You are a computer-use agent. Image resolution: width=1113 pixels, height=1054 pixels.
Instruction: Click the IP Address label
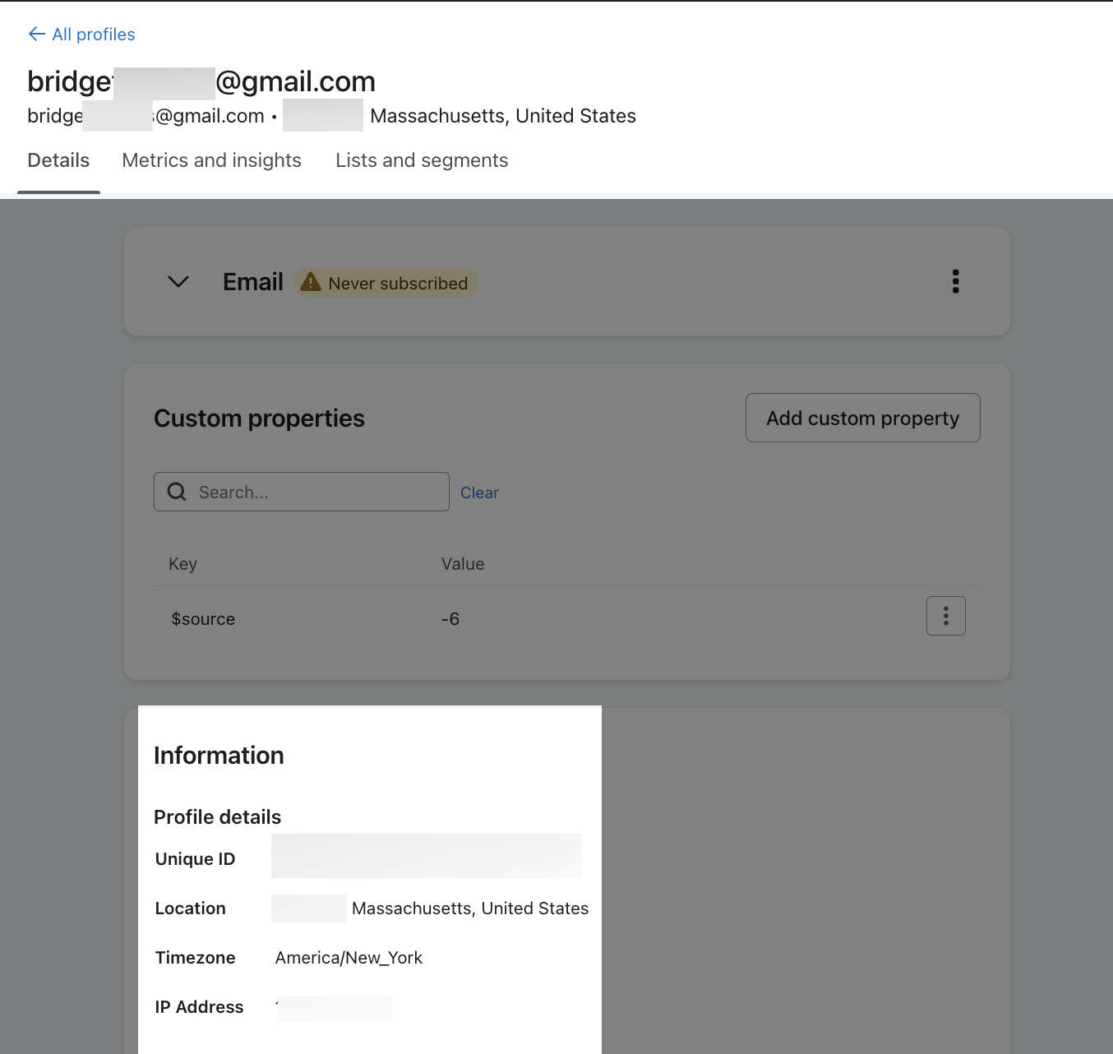(x=199, y=1007)
